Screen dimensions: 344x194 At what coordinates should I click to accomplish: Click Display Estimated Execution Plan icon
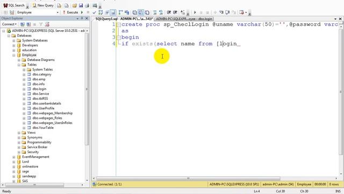[101, 12]
